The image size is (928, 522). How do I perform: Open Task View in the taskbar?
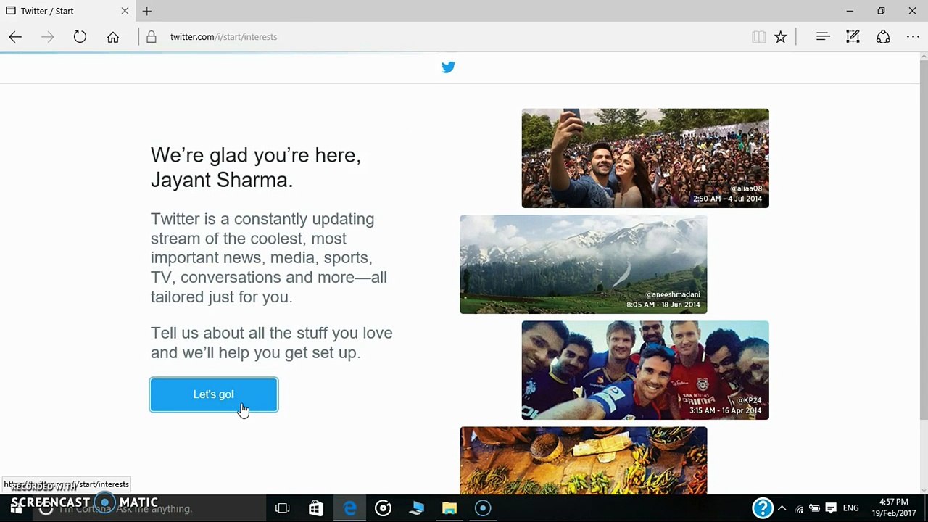(x=283, y=508)
